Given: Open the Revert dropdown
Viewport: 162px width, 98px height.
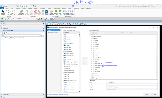Looking at the screenshot, I should tap(130, 33).
